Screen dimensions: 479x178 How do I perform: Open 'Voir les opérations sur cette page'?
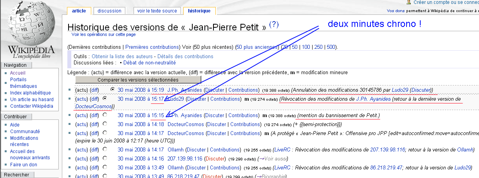coord(103,34)
